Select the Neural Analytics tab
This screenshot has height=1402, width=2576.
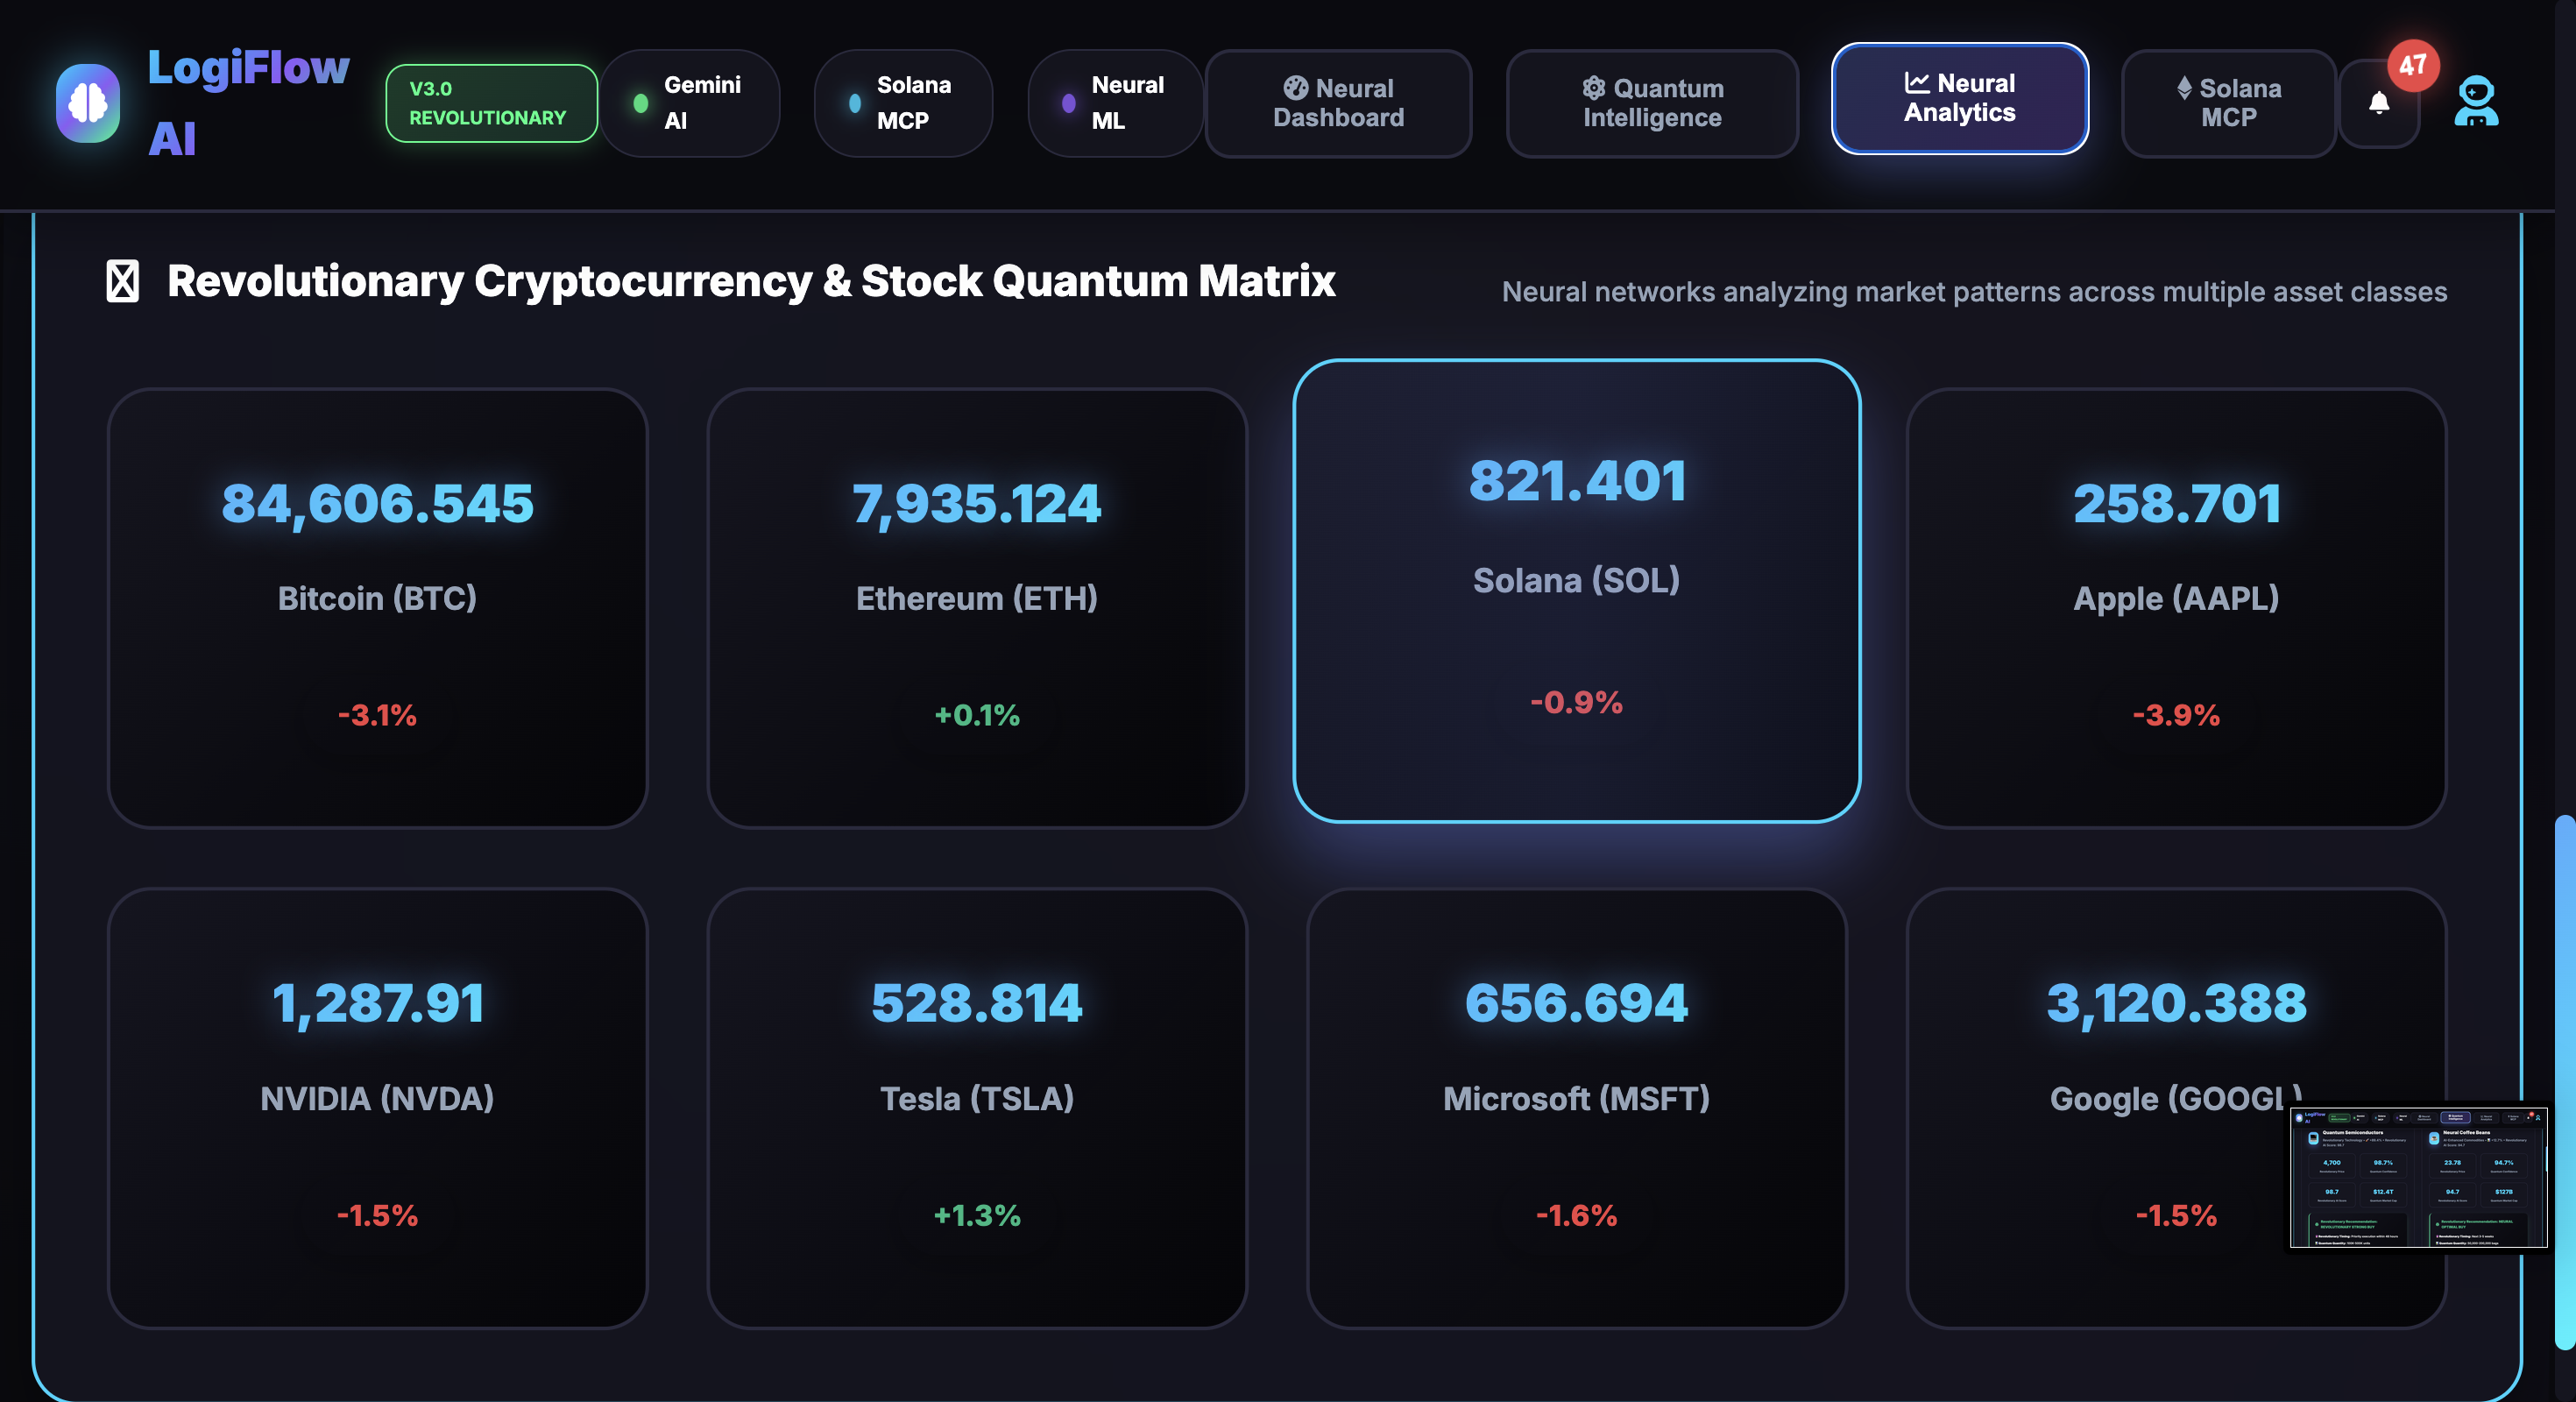point(1959,98)
